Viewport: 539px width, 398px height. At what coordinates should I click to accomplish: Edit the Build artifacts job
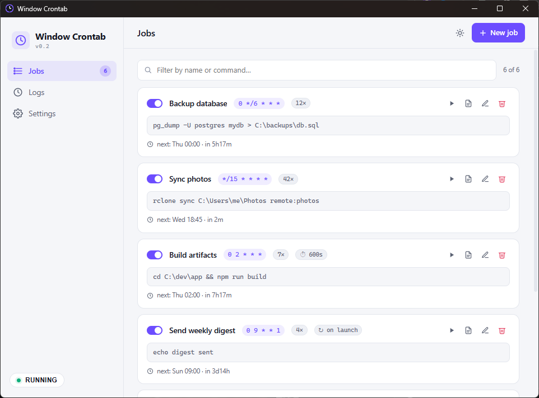(485, 255)
